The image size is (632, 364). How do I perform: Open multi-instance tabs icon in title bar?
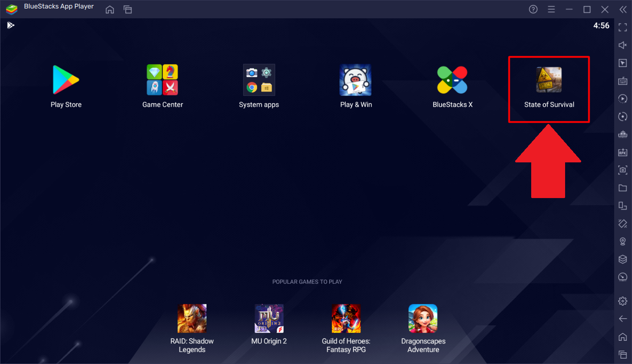click(128, 9)
